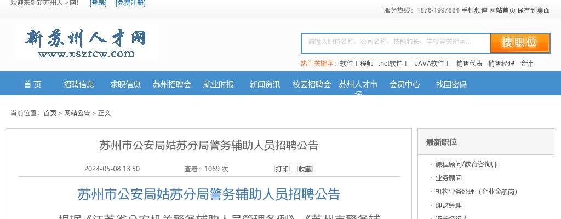Open the 登录 login link

98,3
